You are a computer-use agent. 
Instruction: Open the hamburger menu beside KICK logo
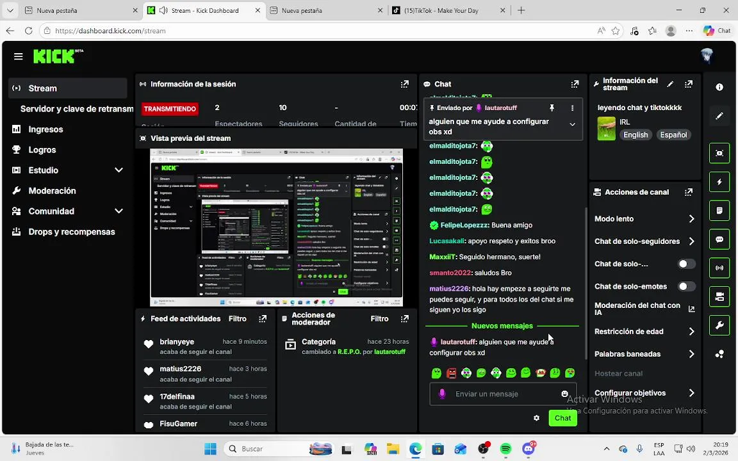point(19,56)
